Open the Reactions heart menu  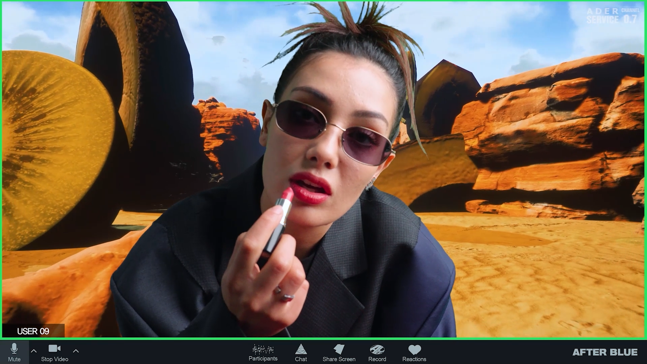414,353
